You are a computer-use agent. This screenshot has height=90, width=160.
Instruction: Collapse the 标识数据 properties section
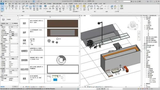tap(18, 69)
